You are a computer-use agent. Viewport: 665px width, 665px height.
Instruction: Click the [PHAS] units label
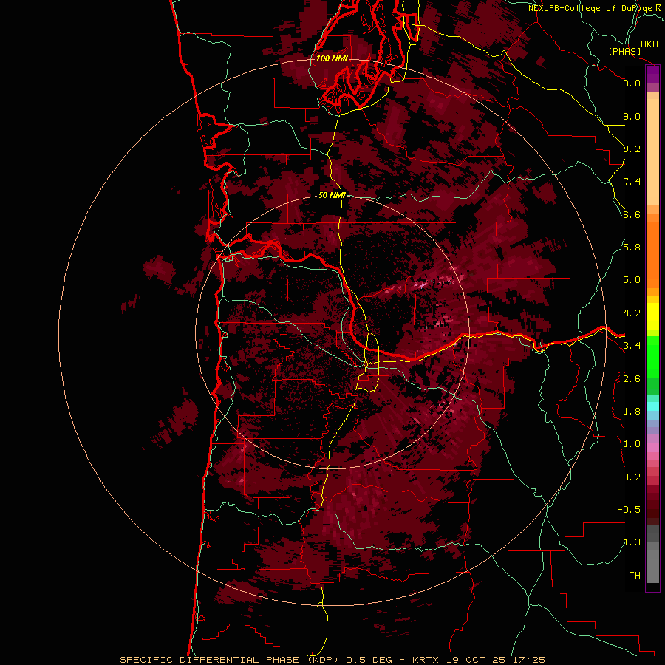point(624,52)
